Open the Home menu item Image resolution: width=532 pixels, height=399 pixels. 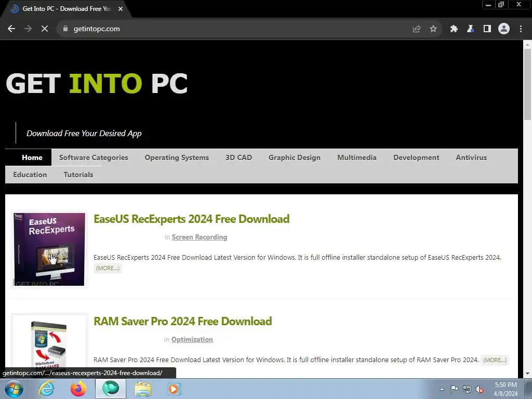[32, 157]
